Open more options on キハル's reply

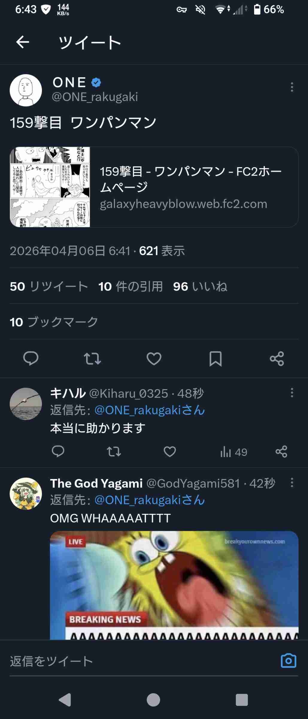click(292, 393)
